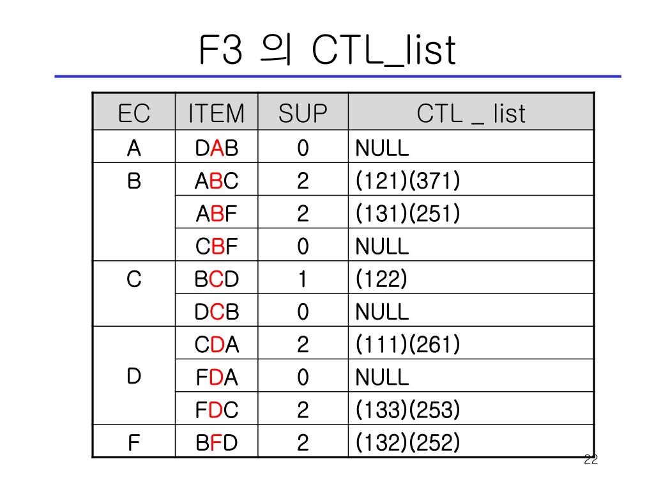Select the EC column header
The width and height of the screenshot is (654, 491).
pos(134,111)
